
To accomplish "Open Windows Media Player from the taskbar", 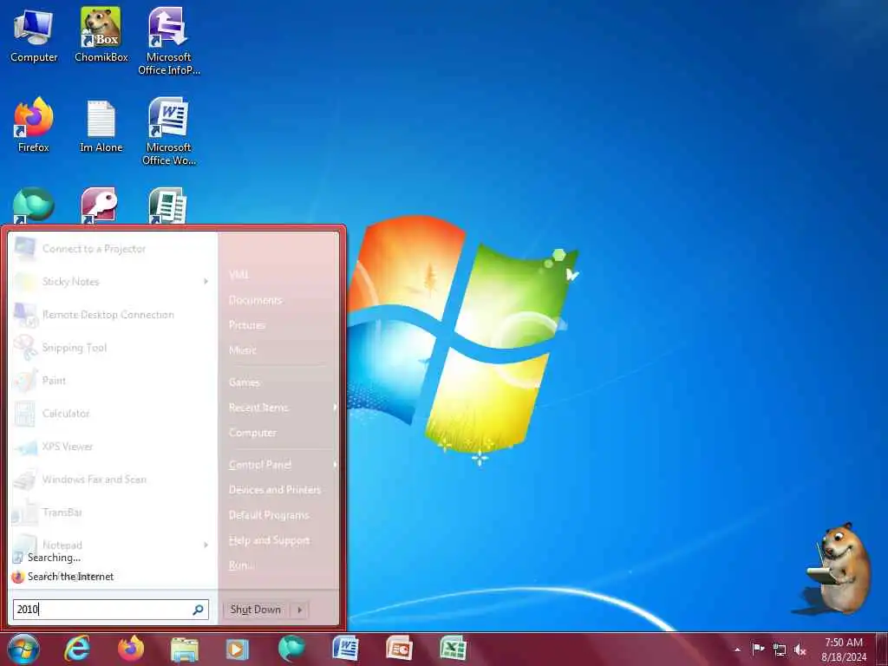I will point(238,650).
